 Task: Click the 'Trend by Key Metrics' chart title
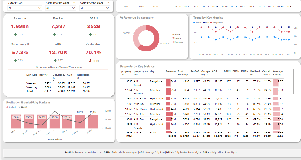208,18
